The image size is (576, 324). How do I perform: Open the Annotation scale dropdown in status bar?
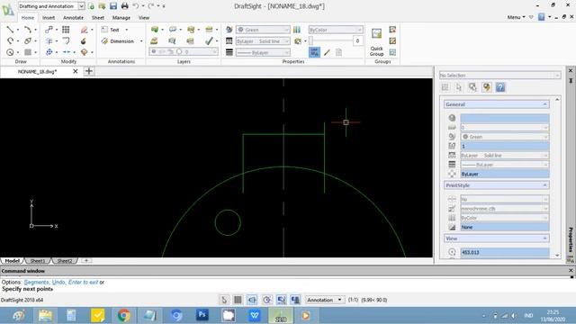click(325, 300)
